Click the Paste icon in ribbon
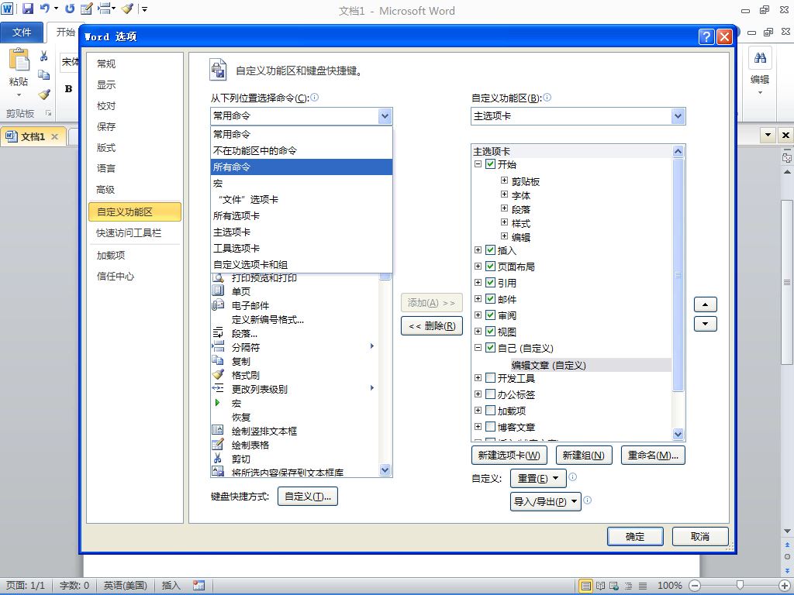The width and height of the screenshot is (794, 595). coord(19,60)
